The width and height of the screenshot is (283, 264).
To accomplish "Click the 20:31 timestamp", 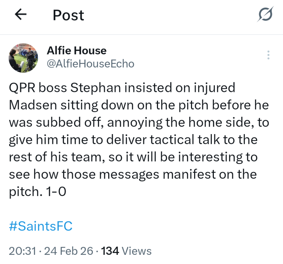I will pyautogui.click(x=22, y=251).
